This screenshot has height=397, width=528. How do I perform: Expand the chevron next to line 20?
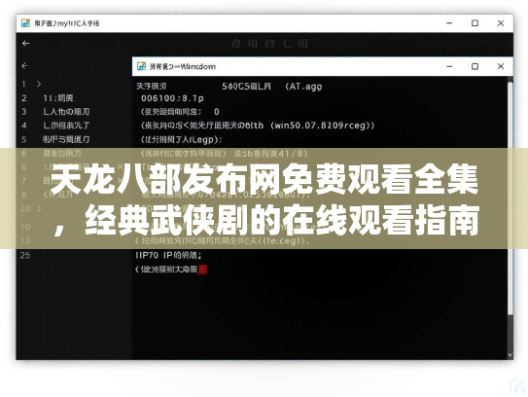point(39,208)
